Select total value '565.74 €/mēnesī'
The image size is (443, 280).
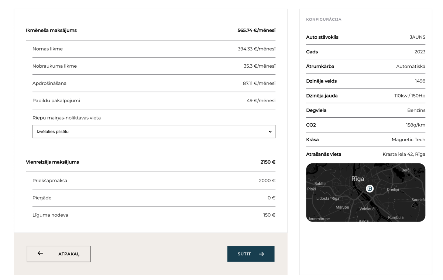click(x=257, y=31)
